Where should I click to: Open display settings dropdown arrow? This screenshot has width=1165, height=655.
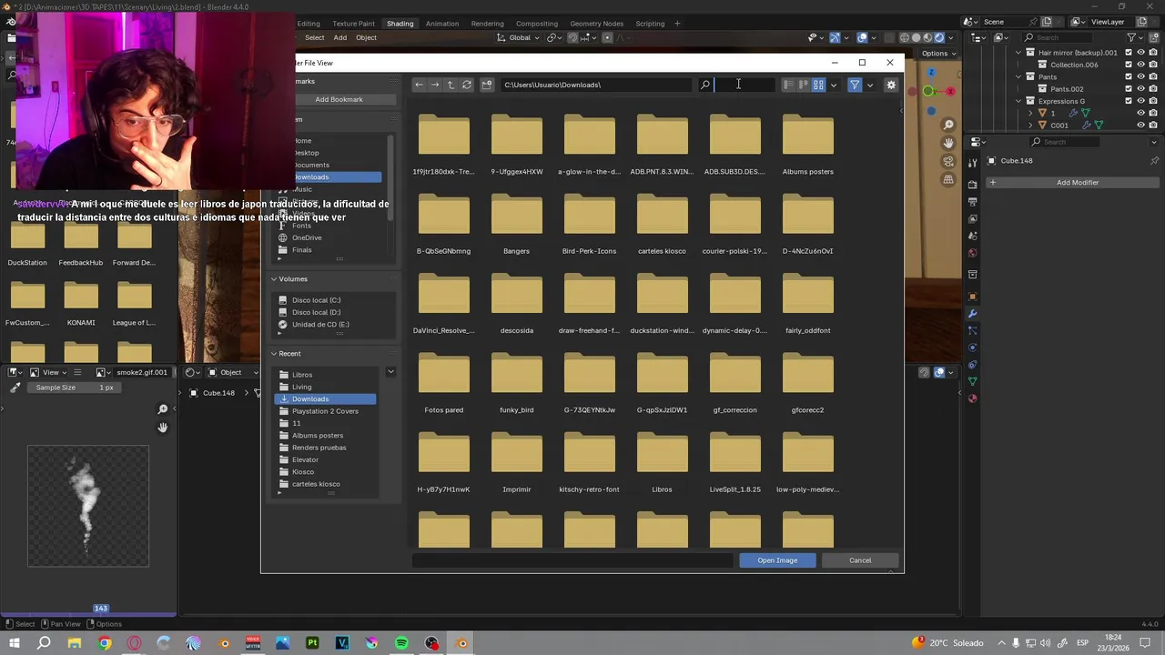pos(833,85)
